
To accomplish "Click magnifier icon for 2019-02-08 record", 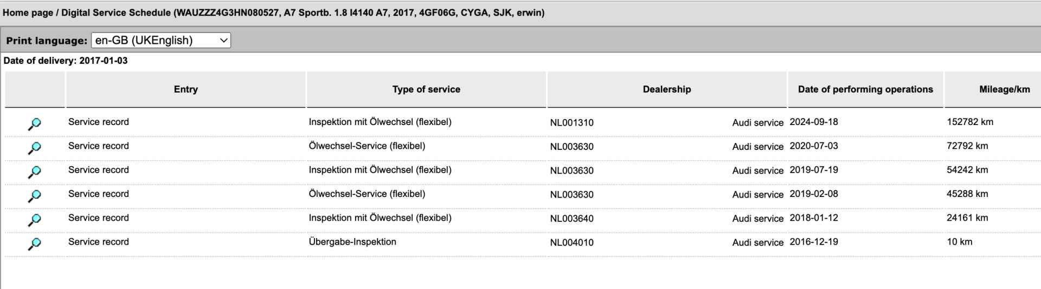I will tap(34, 196).
